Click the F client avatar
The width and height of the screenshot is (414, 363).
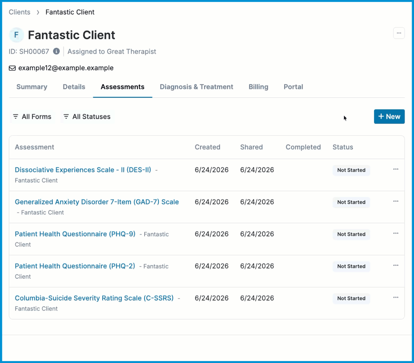pyautogui.click(x=16, y=35)
